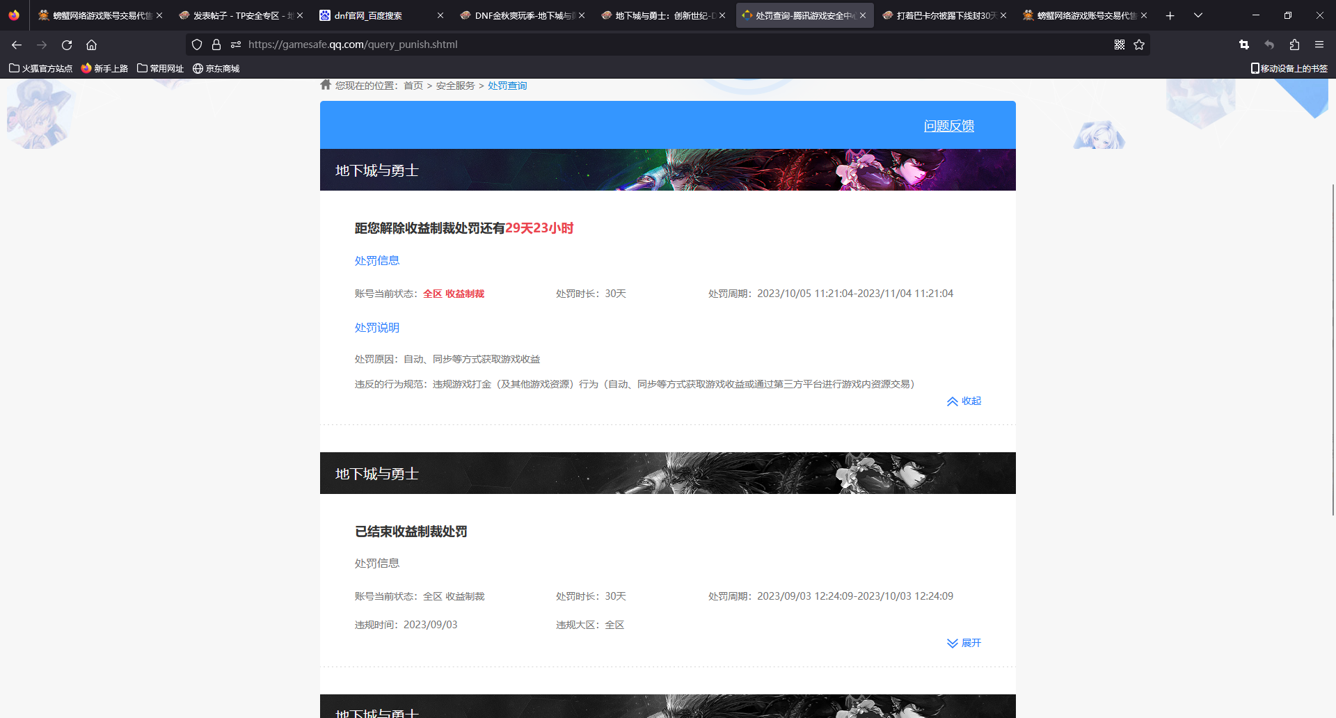Image resolution: width=1336 pixels, height=718 pixels.
Task: Bookmark this page with the star icon
Action: 1139,45
